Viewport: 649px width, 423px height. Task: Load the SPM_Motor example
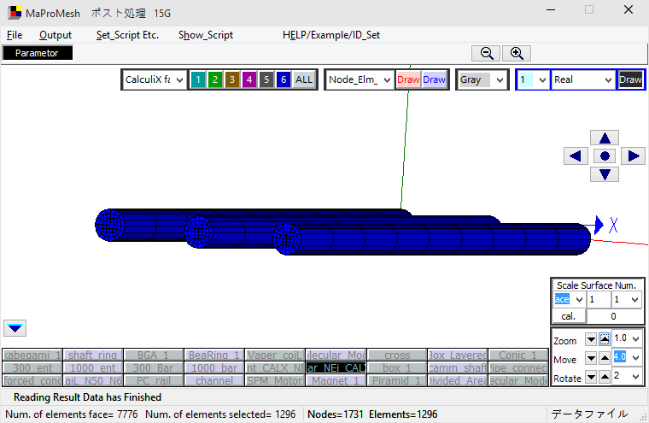click(x=275, y=380)
